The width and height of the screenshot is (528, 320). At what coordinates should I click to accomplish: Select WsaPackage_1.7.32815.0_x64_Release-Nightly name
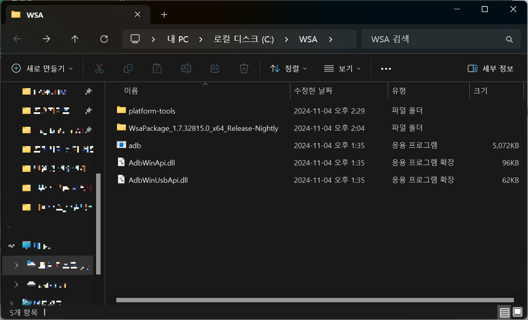pos(203,128)
